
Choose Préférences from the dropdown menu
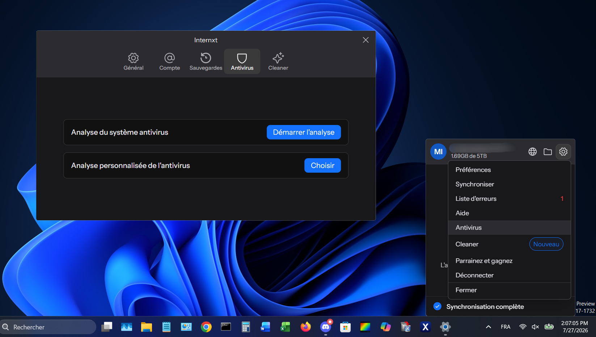click(x=509, y=170)
